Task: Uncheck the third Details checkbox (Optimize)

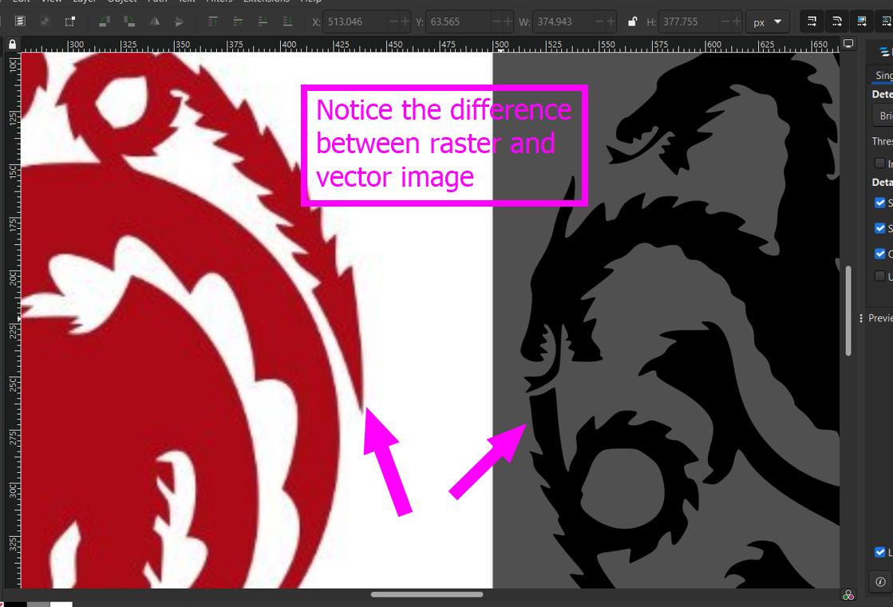Action: pyautogui.click(x=880, y=254)
